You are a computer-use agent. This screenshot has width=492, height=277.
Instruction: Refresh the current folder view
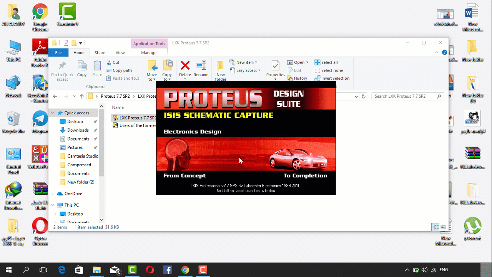point(364,96)
